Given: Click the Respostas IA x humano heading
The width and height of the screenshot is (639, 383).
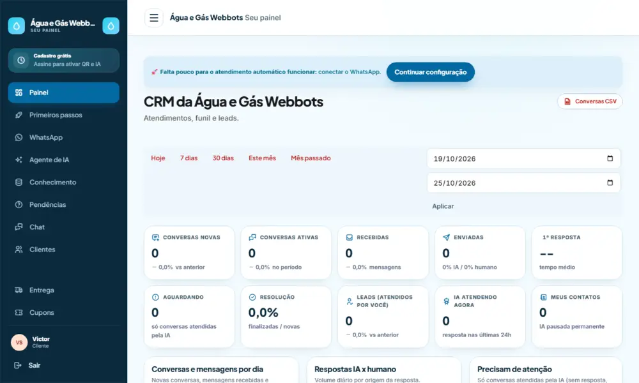Looking at the screenshot, I should coord(355,369).
